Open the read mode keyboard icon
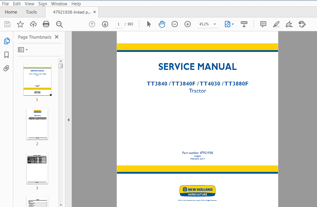Viewport: 317px width, 207px height. click(x=244, y=24)
